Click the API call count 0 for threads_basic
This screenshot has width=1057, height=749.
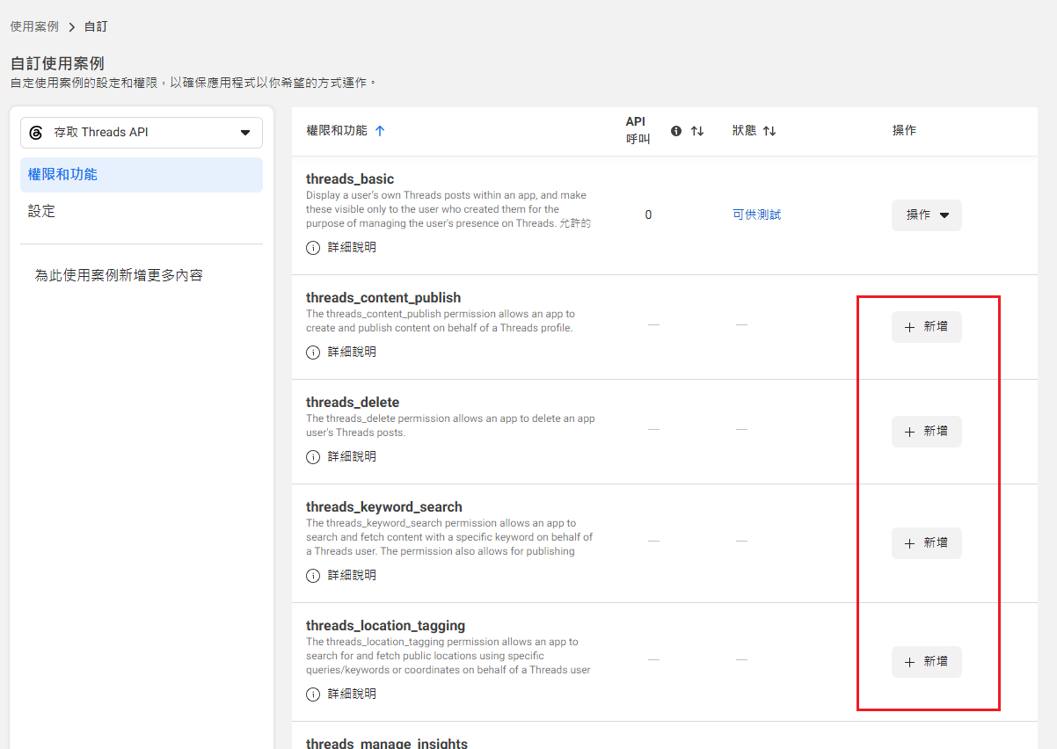pos(649,215)
